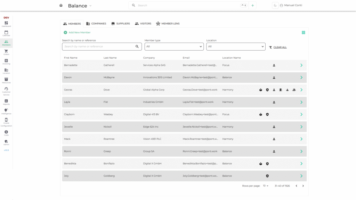Viewport: 356px width, 200px height.
Task: Open Dashboard from the sidebar
Action: 6,24
